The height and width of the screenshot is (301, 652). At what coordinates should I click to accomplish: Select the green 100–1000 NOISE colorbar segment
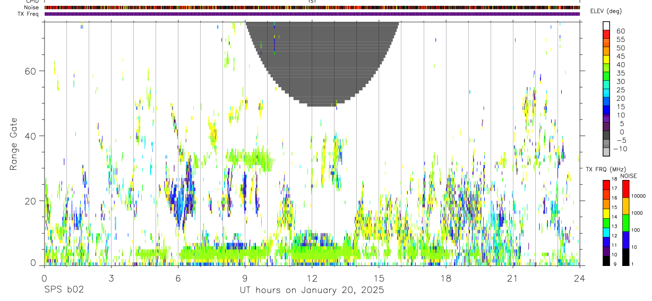tap(625, 222)
